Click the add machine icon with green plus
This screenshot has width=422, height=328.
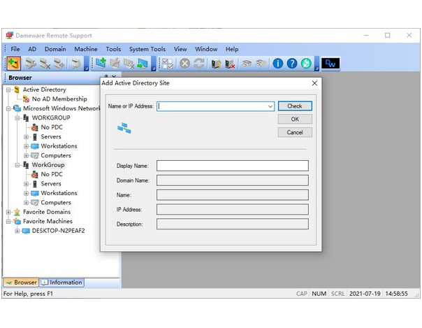point(100,64)
